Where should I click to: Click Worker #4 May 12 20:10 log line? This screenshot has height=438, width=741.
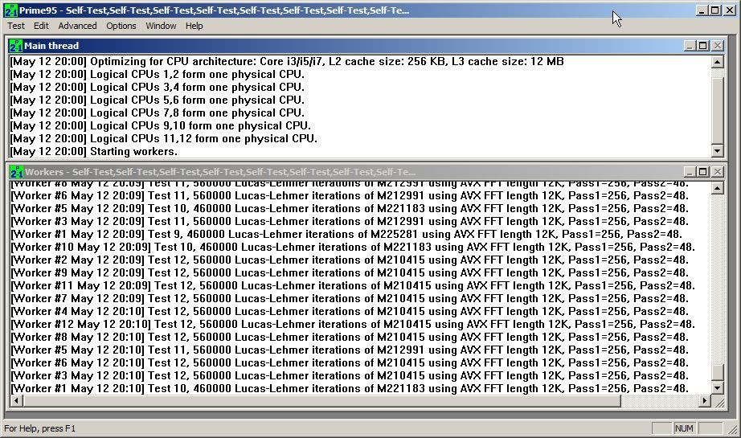tap(350, 311)
